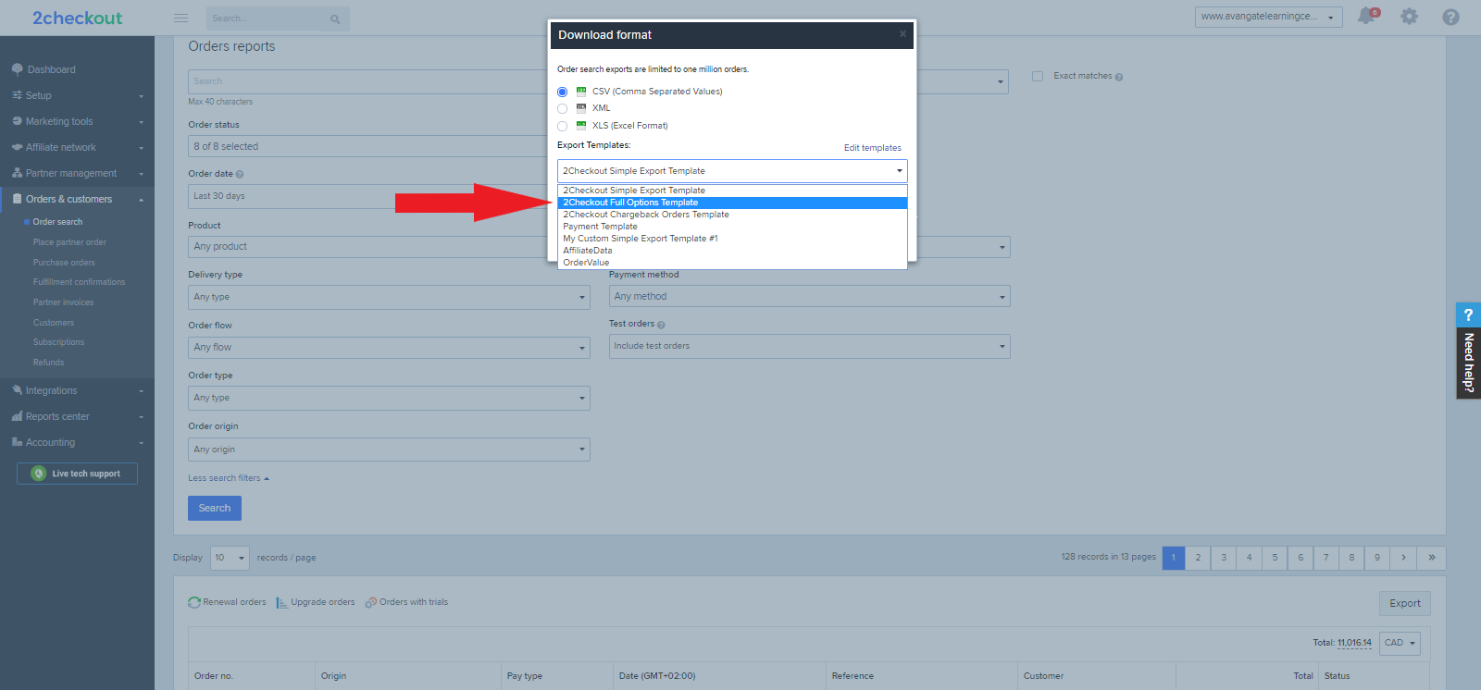Choose 2Checkout Simple Export Template option

click(x=732, y=191)
